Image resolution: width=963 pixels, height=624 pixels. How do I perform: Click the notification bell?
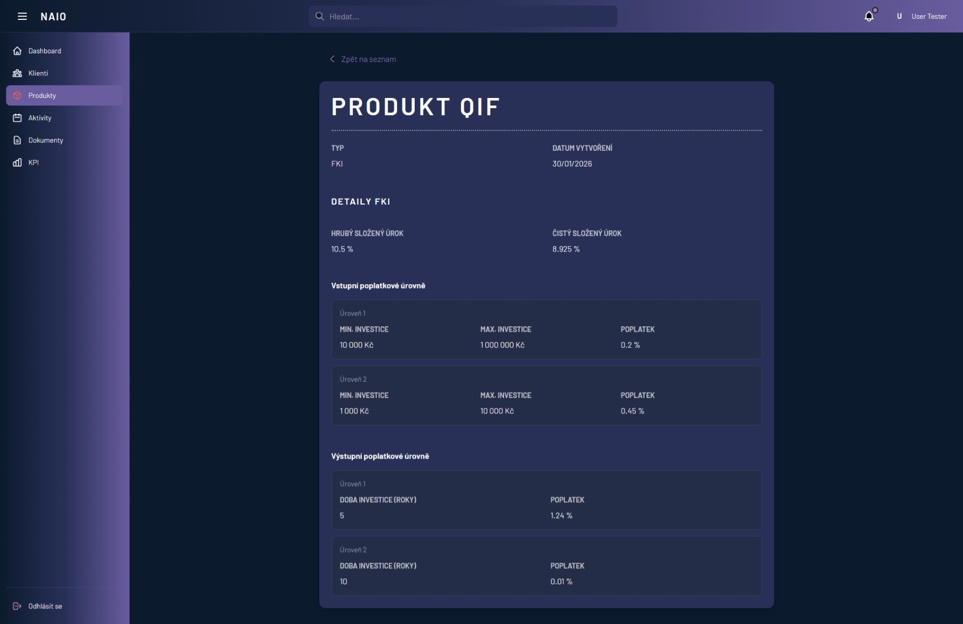click(869, 17)
